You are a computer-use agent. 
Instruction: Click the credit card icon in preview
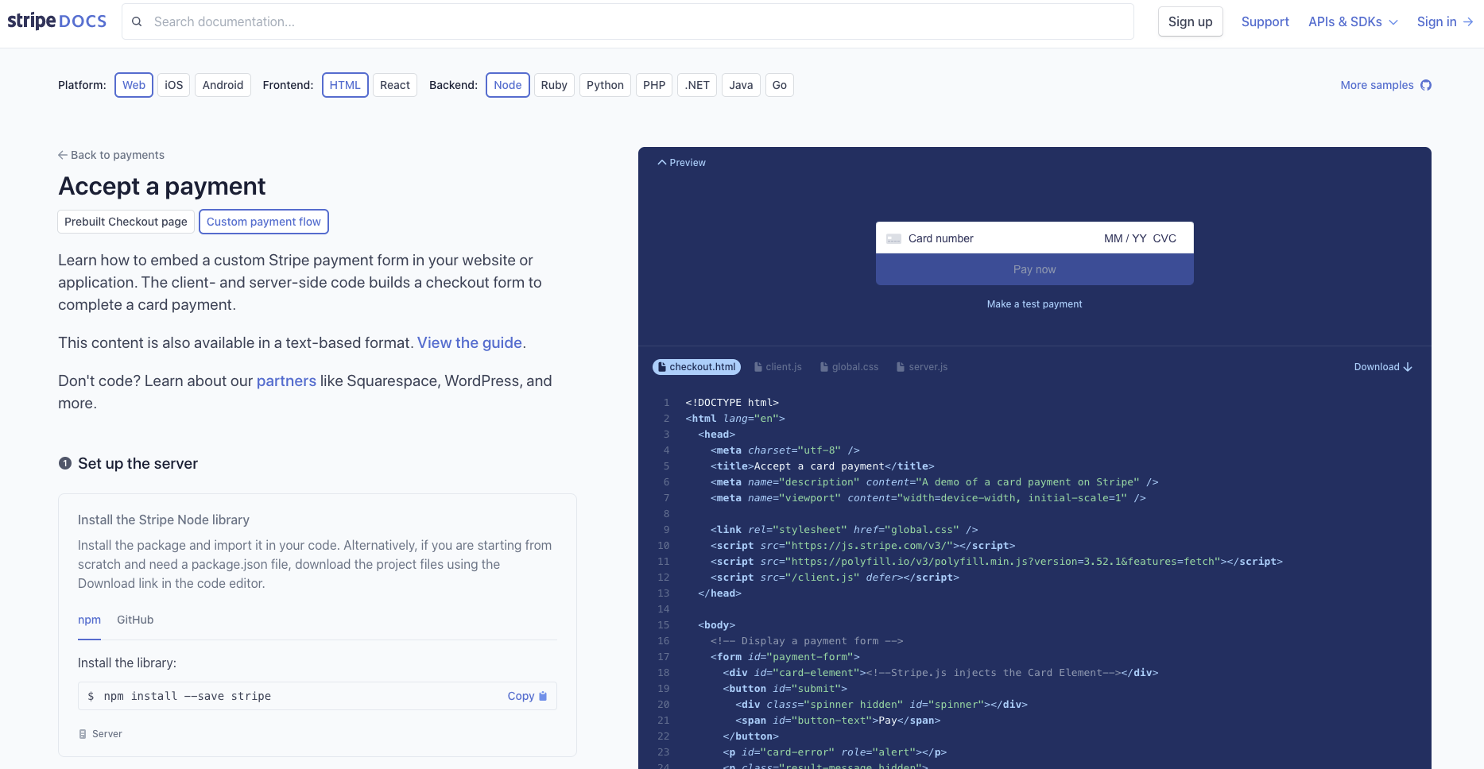(x=893, y=238)
